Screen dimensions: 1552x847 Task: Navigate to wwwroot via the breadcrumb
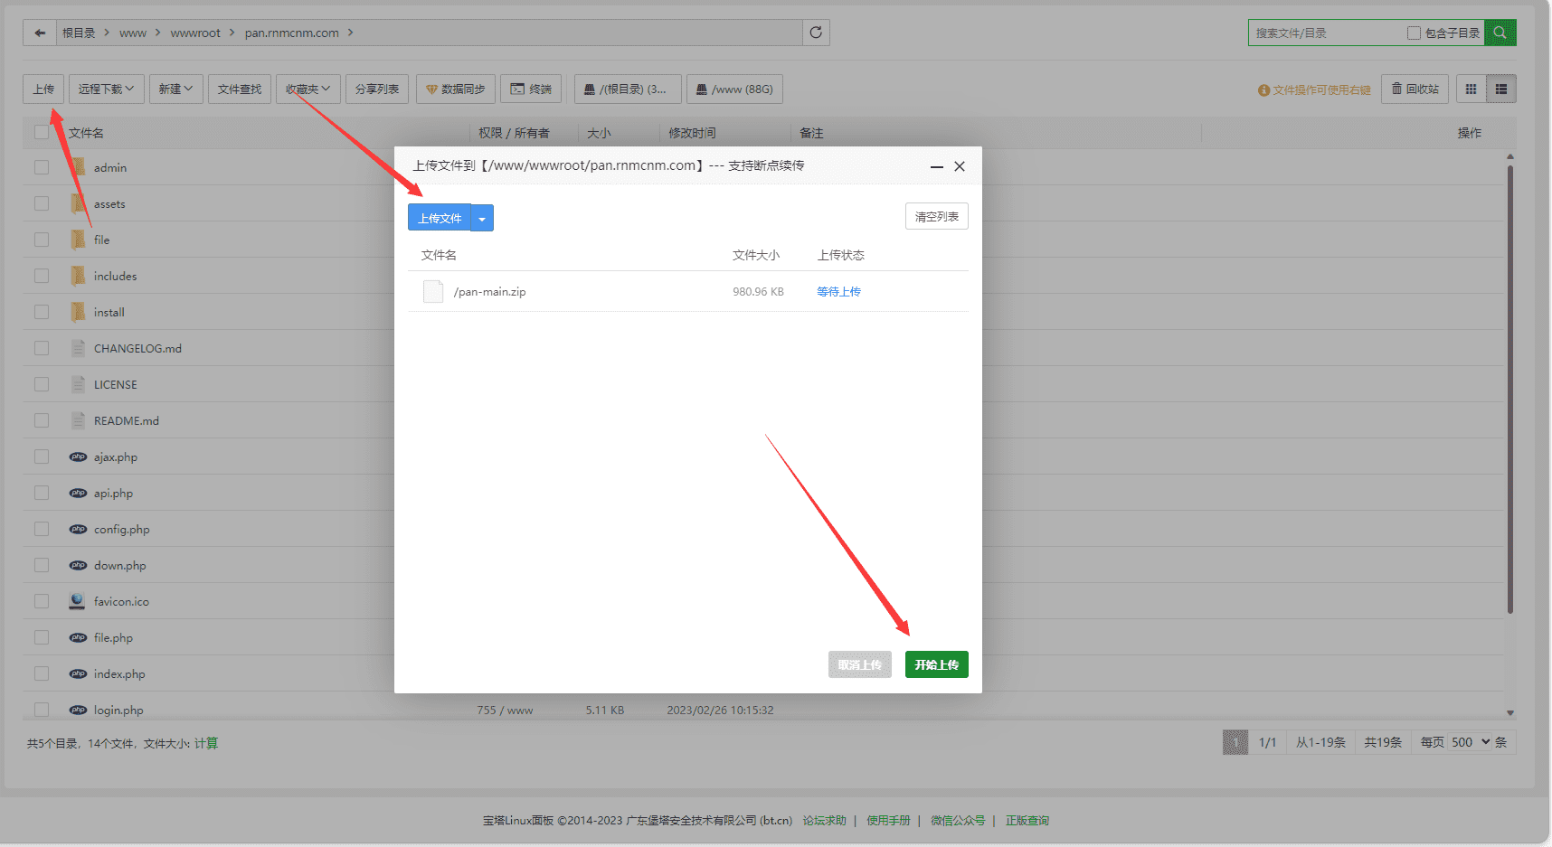(x=196, y=33)
